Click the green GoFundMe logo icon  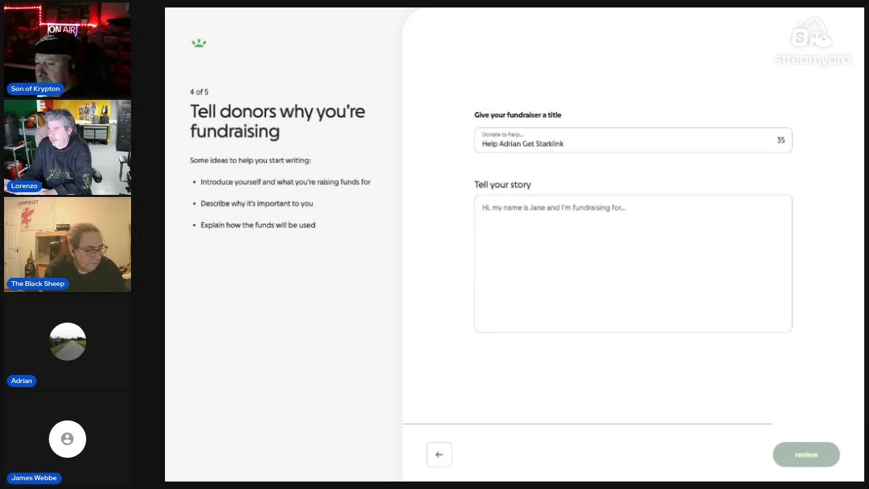pyautogui.click(x=199, y=43)
